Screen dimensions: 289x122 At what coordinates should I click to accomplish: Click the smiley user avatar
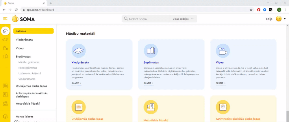click(x=279, y=19)
